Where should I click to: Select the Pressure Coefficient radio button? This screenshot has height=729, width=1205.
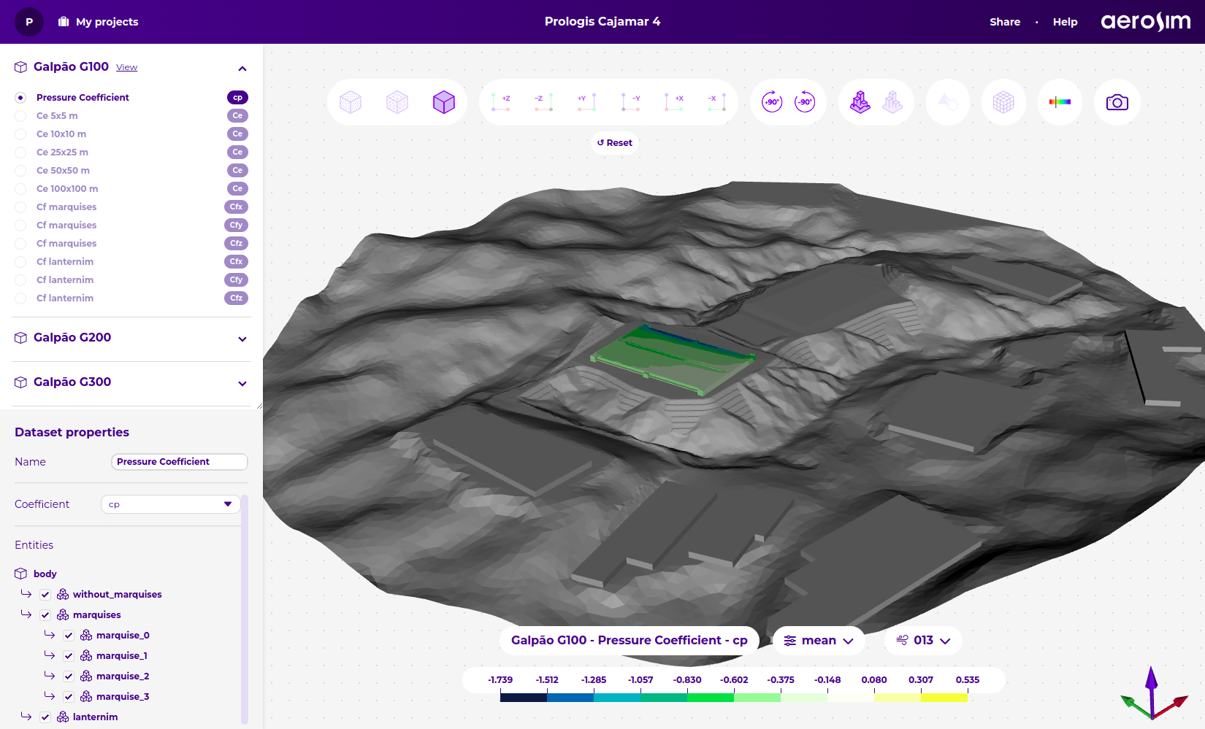[x=20, y=98]
